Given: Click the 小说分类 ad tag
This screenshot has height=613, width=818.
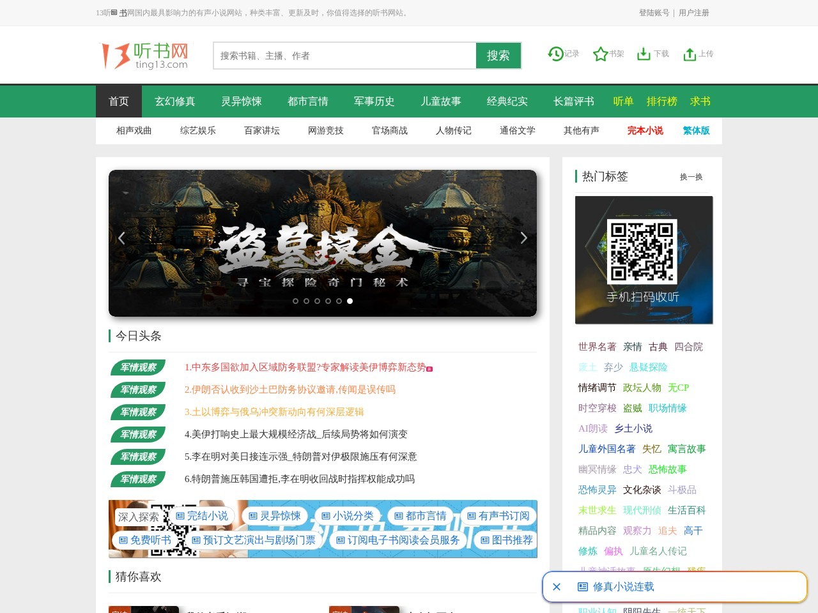Looking at the screenshot, I should tap(348, 516).
